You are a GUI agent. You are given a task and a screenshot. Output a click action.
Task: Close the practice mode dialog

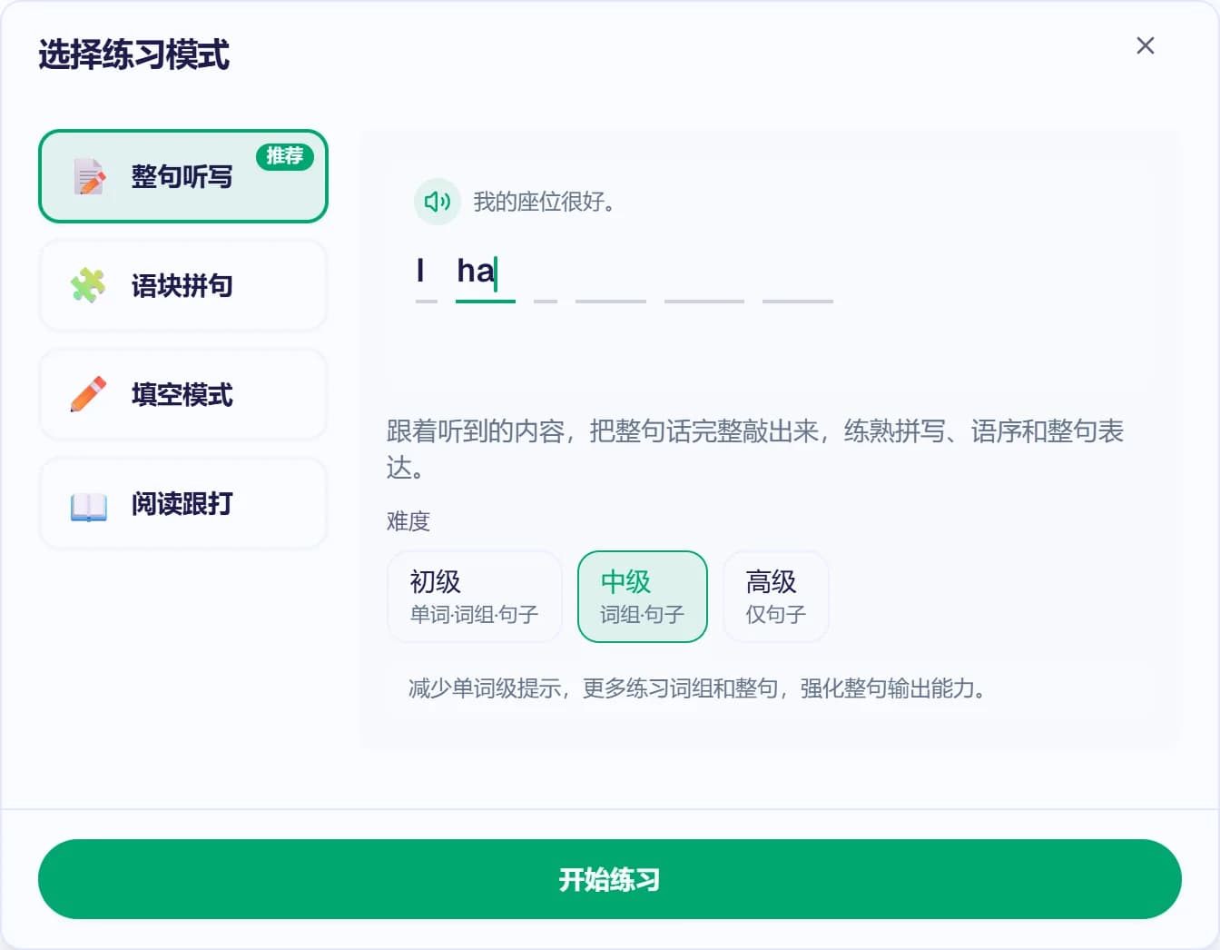coord(1146,45)
